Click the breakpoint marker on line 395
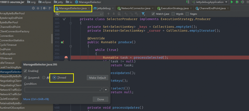This screenshot has height=111, width=249. 66,58
